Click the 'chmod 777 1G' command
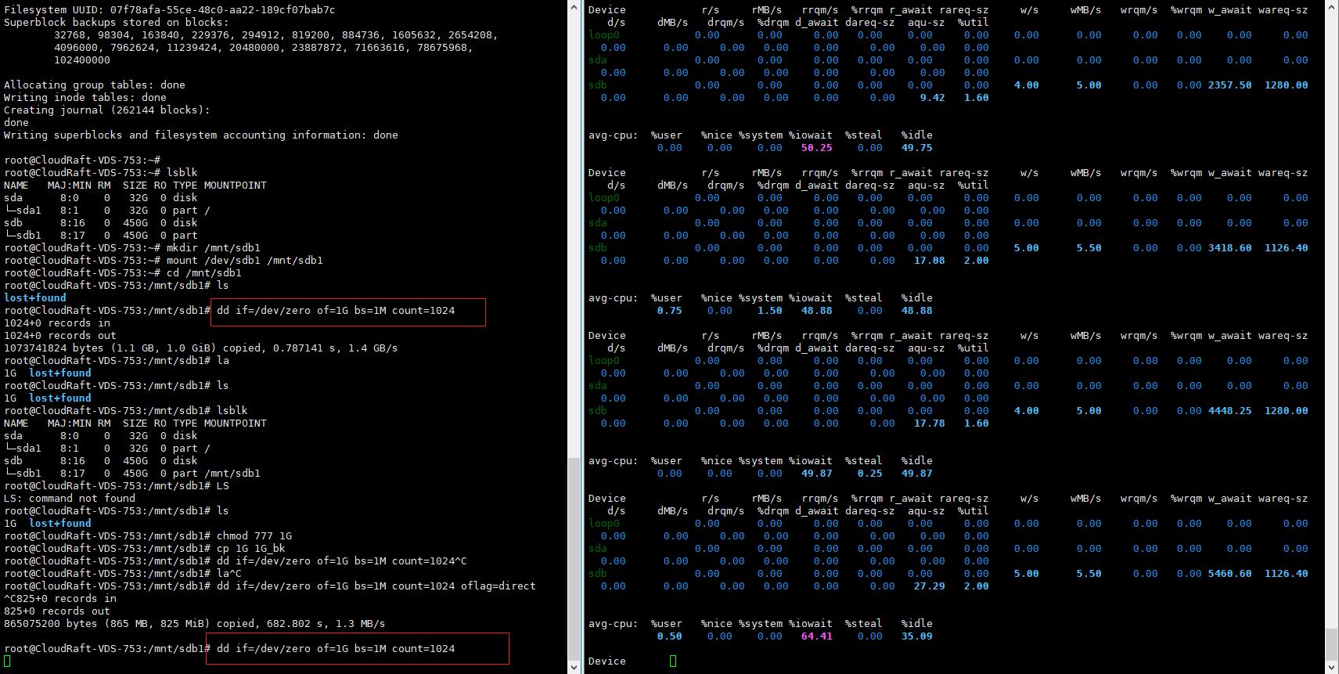The image size is (1339, 674). 254,536
